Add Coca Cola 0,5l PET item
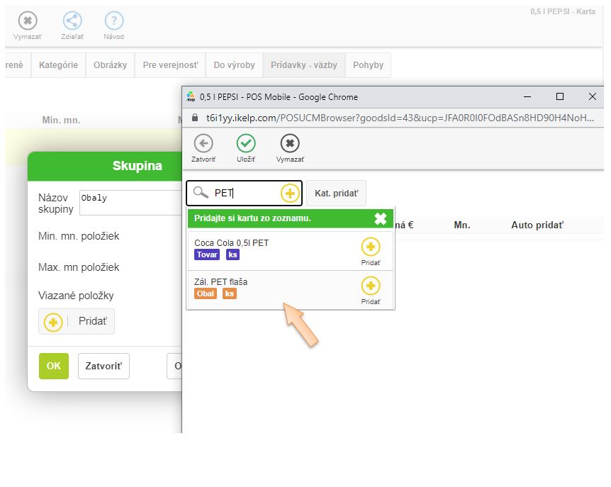The height and width of the screenshot is (487, 611). (370, 247)
